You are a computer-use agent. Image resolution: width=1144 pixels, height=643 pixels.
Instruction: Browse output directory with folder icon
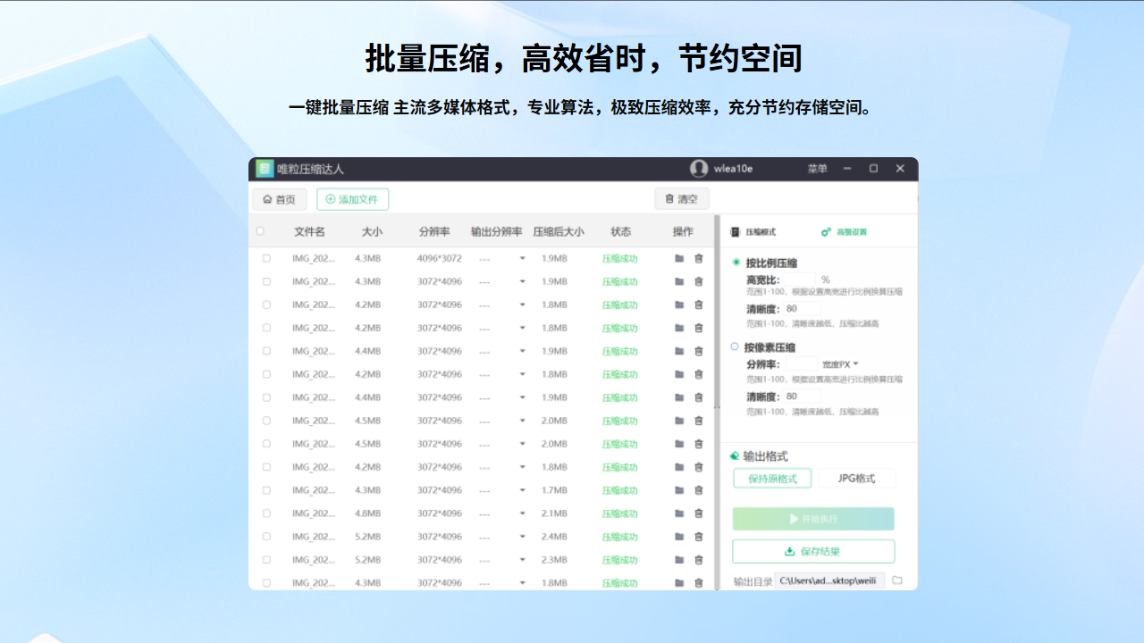(x=896, y=580)
